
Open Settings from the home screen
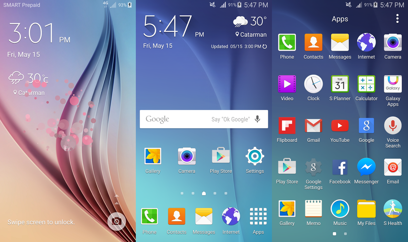click(x=255, y=161)
